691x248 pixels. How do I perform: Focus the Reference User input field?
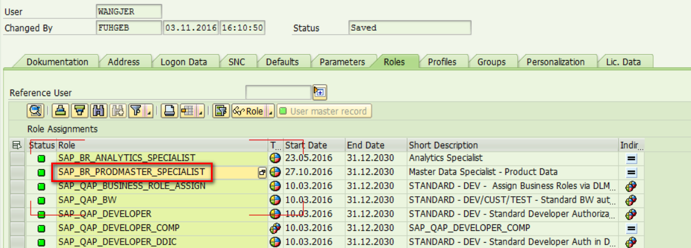point(279,92)
